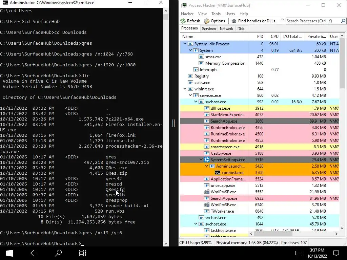Select unsecapp.exe process icon

coord(207,186)
